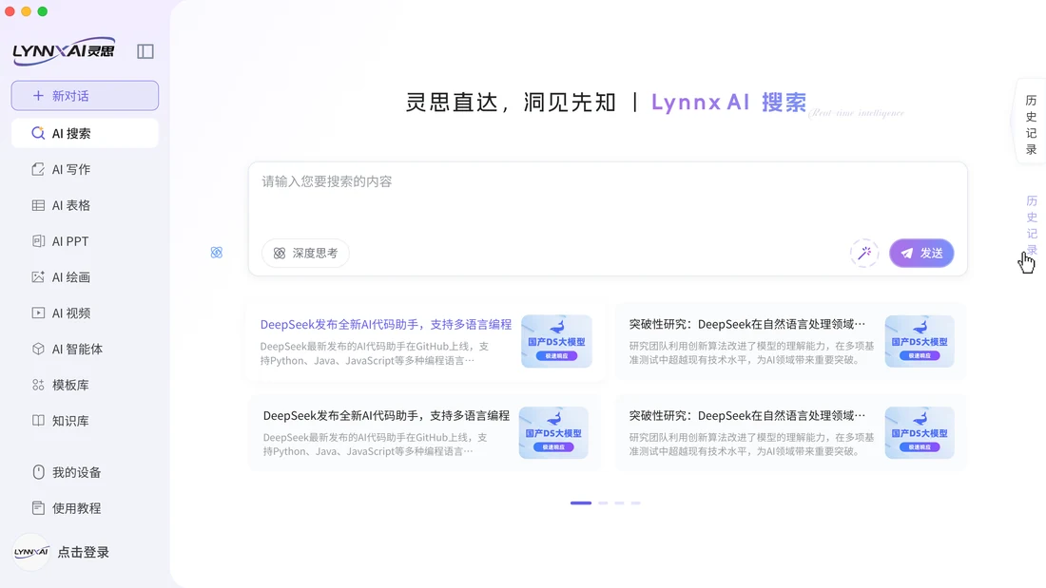Click the AI 绘画 picture icon
The height and width of the screenshot is (588, 1046).
[38, 277]
